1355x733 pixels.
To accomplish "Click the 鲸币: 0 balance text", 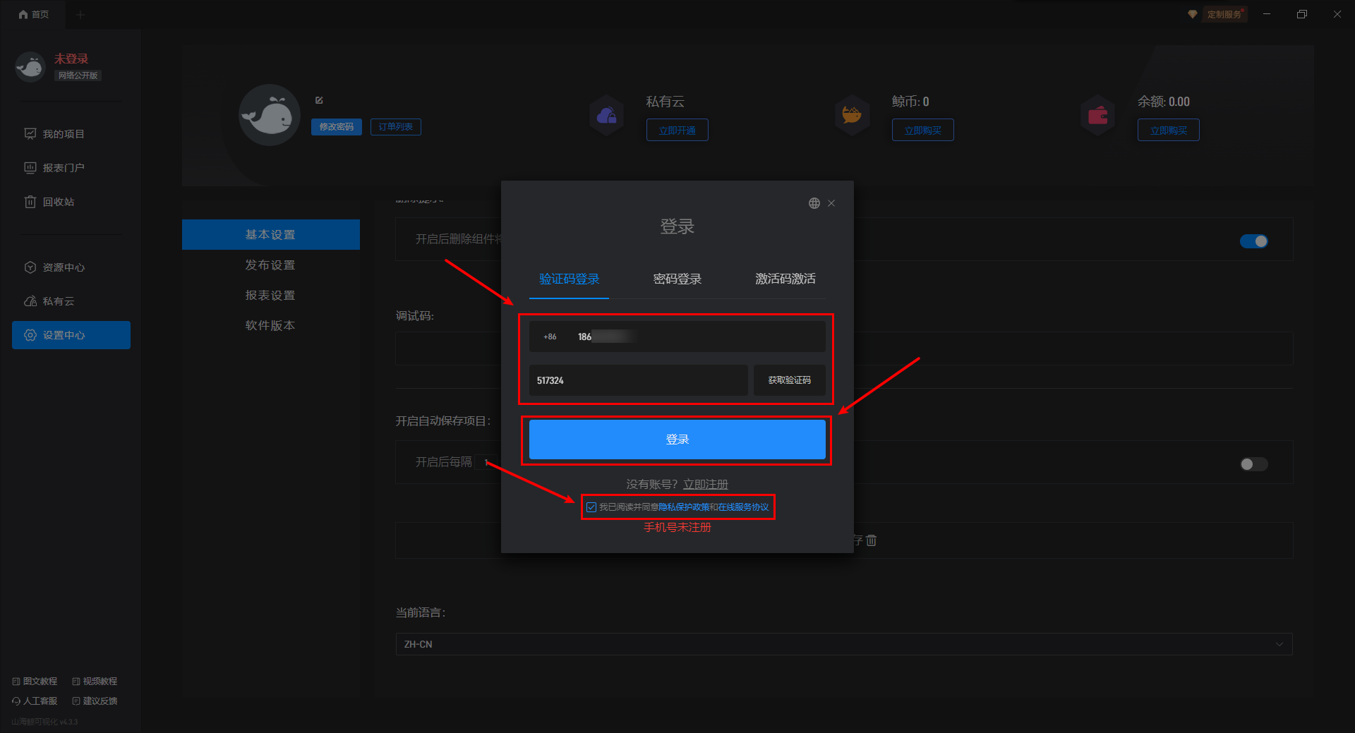I will (910, 102).
